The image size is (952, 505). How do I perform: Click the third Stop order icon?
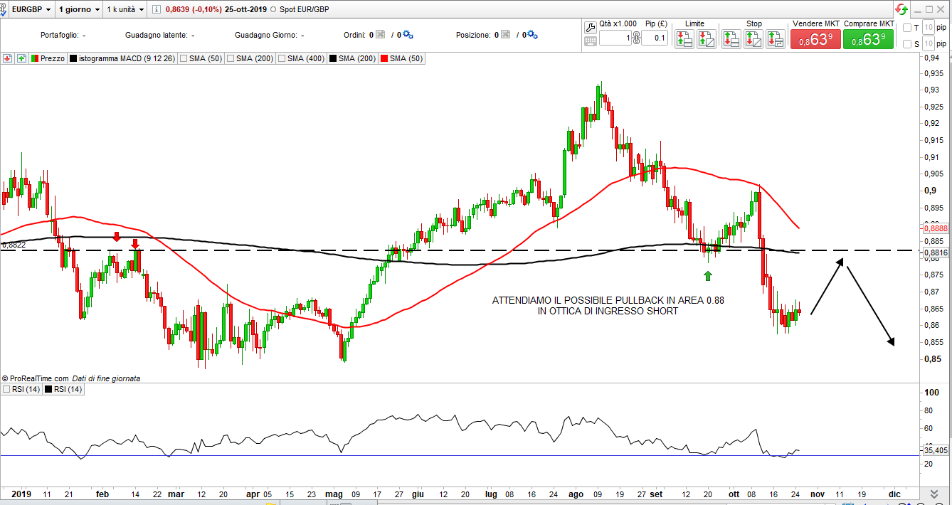[776, 39]
